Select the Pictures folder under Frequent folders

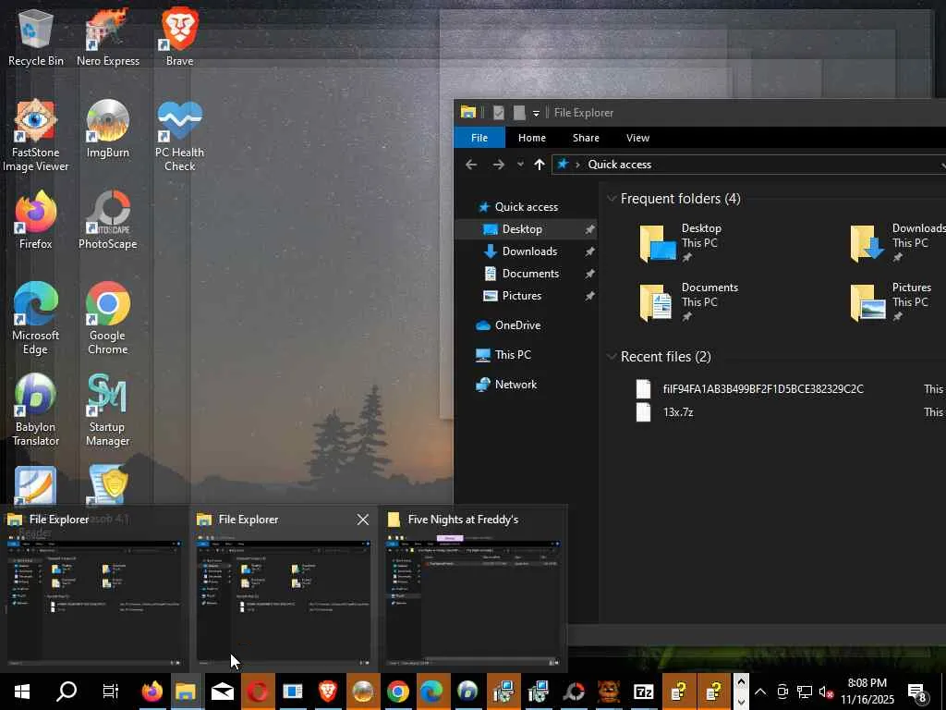click(x=893, y=302)
